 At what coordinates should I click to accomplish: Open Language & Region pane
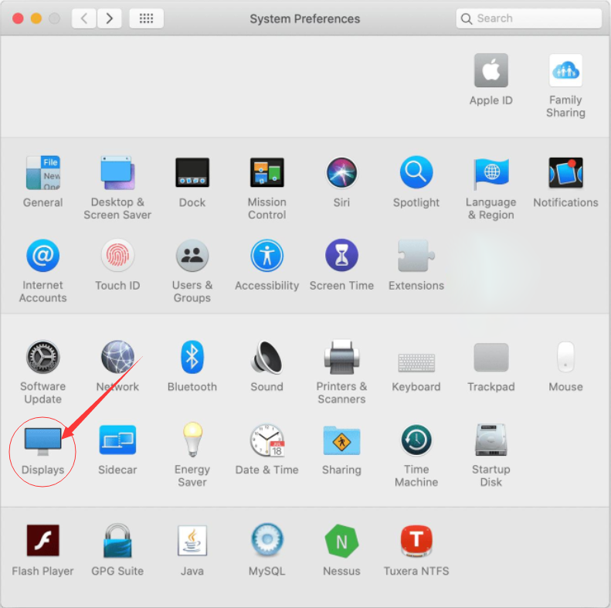(491, 173)
